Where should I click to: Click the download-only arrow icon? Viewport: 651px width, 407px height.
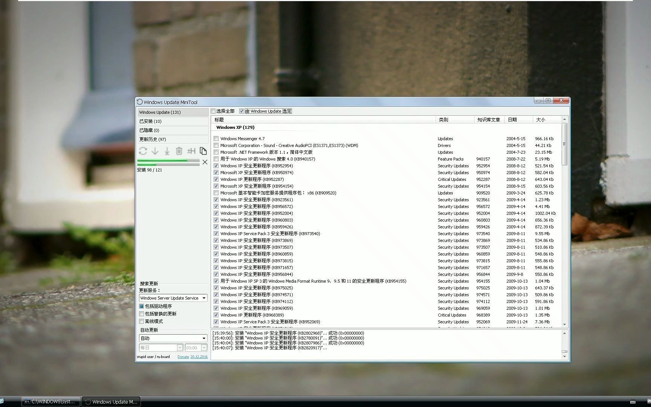pyautogui.click(x=155, y=151)
